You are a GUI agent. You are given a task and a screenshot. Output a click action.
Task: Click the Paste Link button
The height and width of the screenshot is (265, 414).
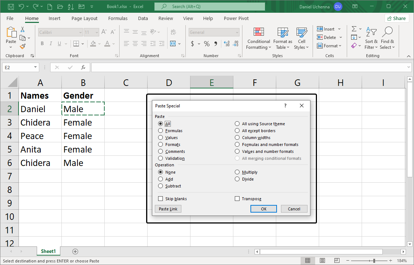pyautogui.click(x=168, y=209)
